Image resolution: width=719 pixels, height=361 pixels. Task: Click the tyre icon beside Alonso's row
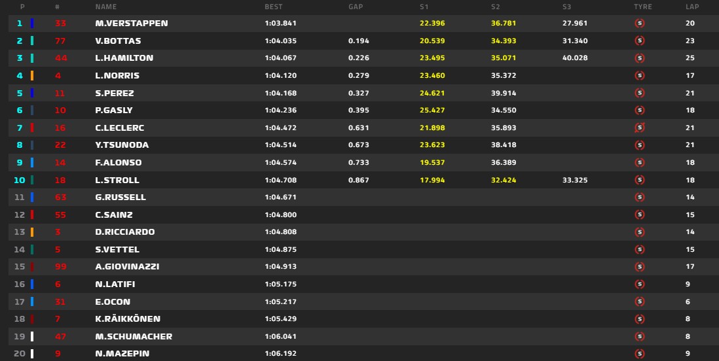[x=640, y=163]
